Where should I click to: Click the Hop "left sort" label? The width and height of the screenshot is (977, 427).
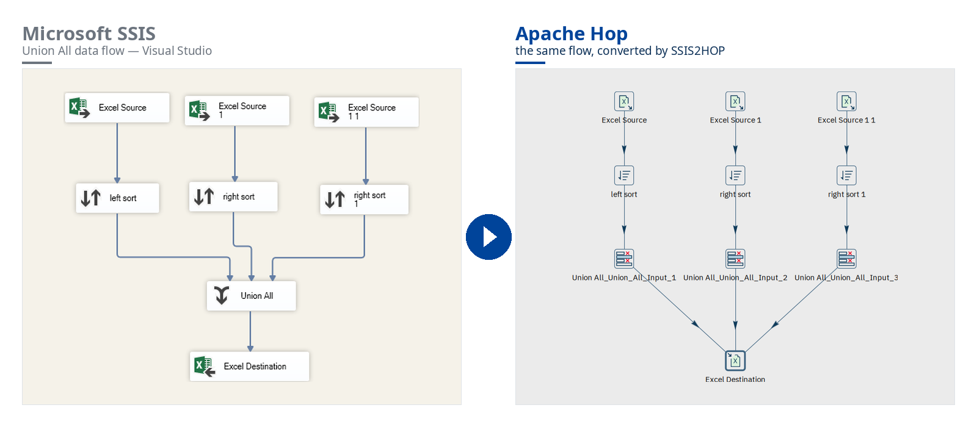(624, 195)
